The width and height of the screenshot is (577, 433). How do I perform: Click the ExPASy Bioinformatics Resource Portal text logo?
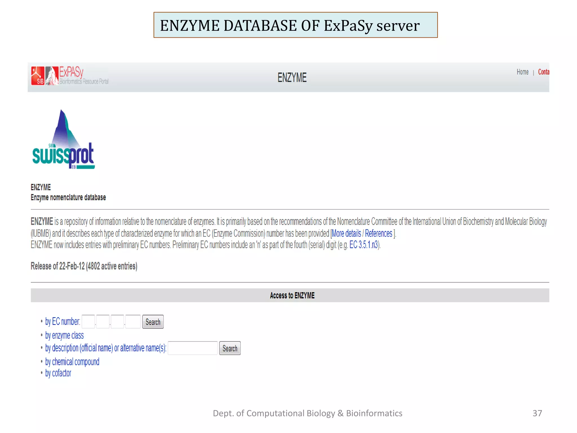84,75
